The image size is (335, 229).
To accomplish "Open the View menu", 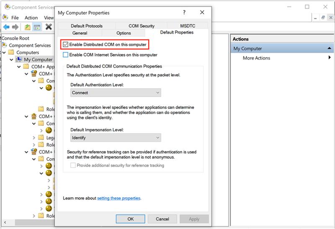I will pos(49,18).
